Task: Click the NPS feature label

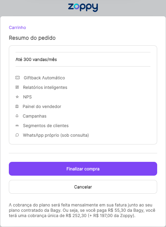Action: click(28, 97)
